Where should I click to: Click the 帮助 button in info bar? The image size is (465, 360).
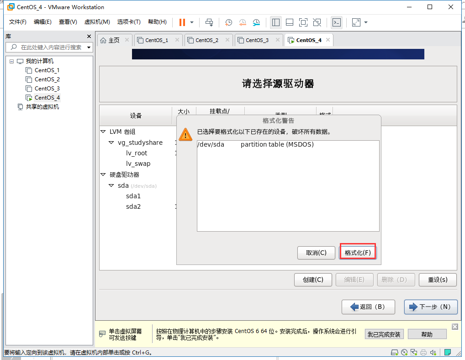click(x=427, y=334)
